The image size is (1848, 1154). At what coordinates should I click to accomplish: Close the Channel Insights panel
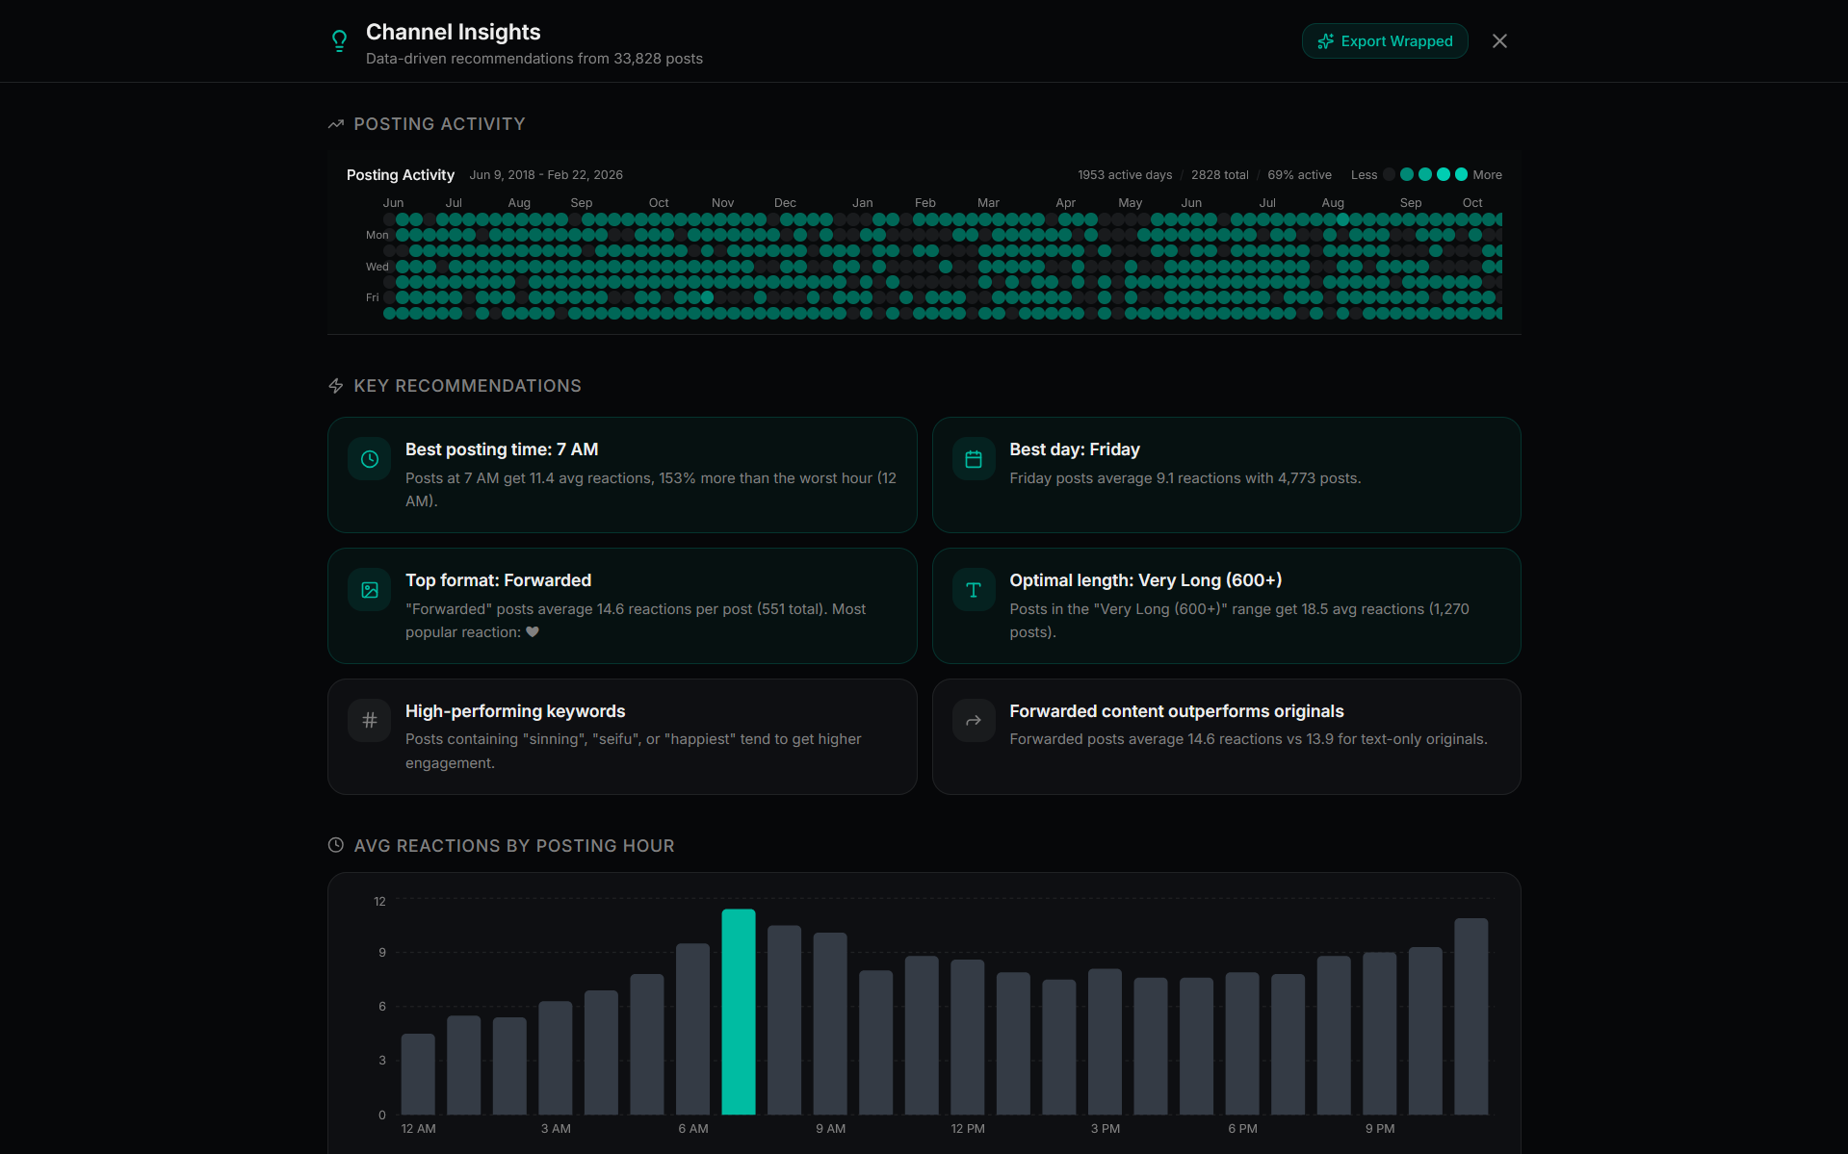click(1498, 41)
